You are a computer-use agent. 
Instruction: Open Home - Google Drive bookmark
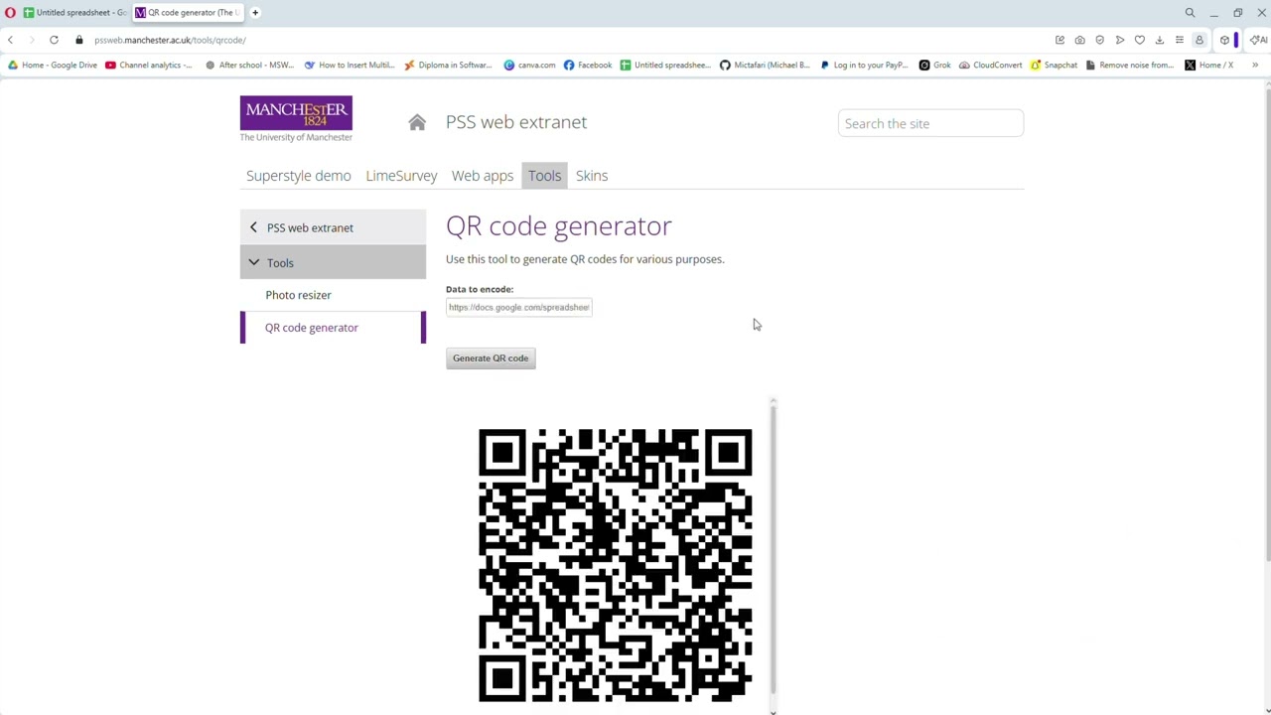point(51,66)
